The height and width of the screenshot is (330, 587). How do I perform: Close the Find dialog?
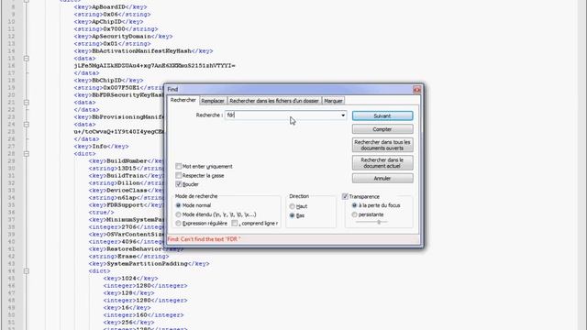tap(416, 90)
